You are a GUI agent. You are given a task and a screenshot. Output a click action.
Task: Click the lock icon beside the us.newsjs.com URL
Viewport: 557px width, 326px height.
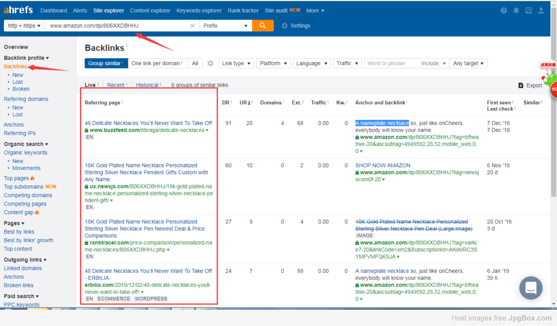[x=86, y=186]
